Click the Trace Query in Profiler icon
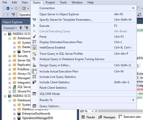 (34, 54)
